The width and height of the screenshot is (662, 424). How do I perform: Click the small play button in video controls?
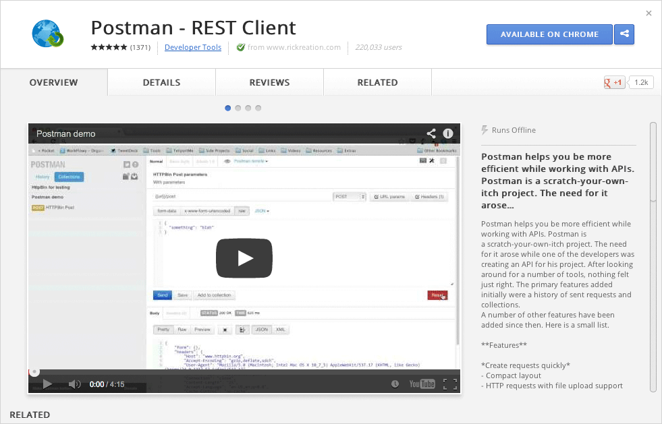pyautogui.click(x=47, y=384)
